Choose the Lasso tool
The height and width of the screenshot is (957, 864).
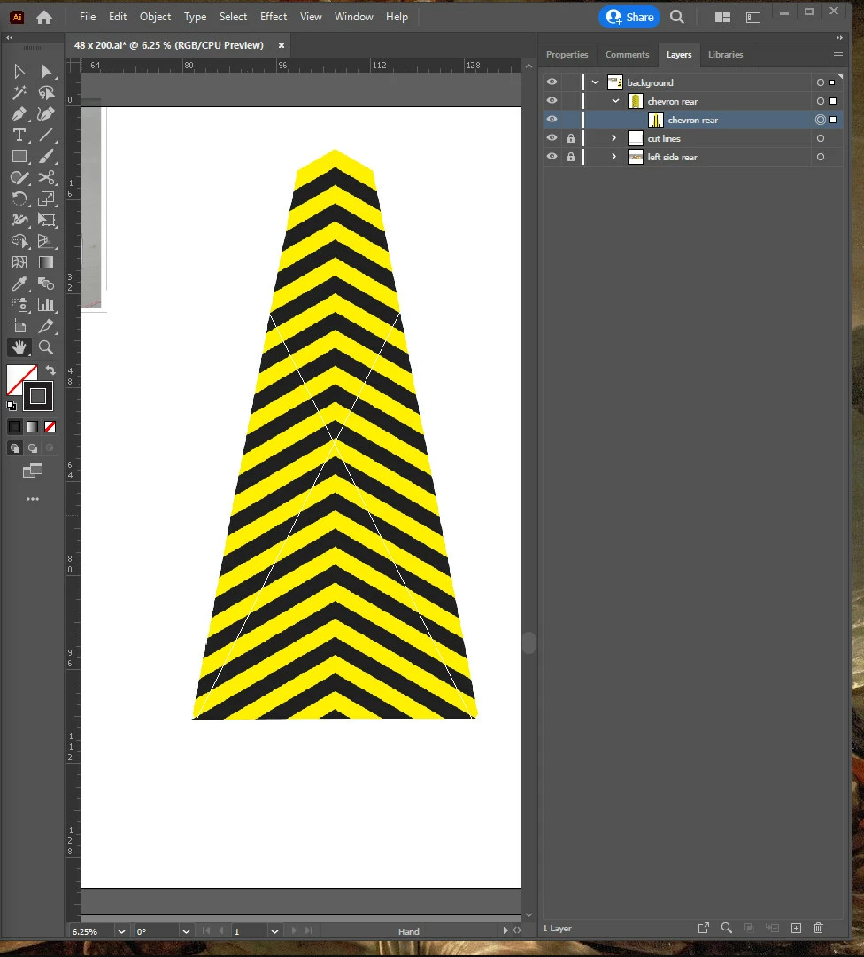coord(46,93)
